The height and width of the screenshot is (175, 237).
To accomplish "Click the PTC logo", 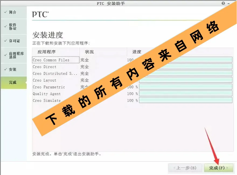I will tap(40, 15).
